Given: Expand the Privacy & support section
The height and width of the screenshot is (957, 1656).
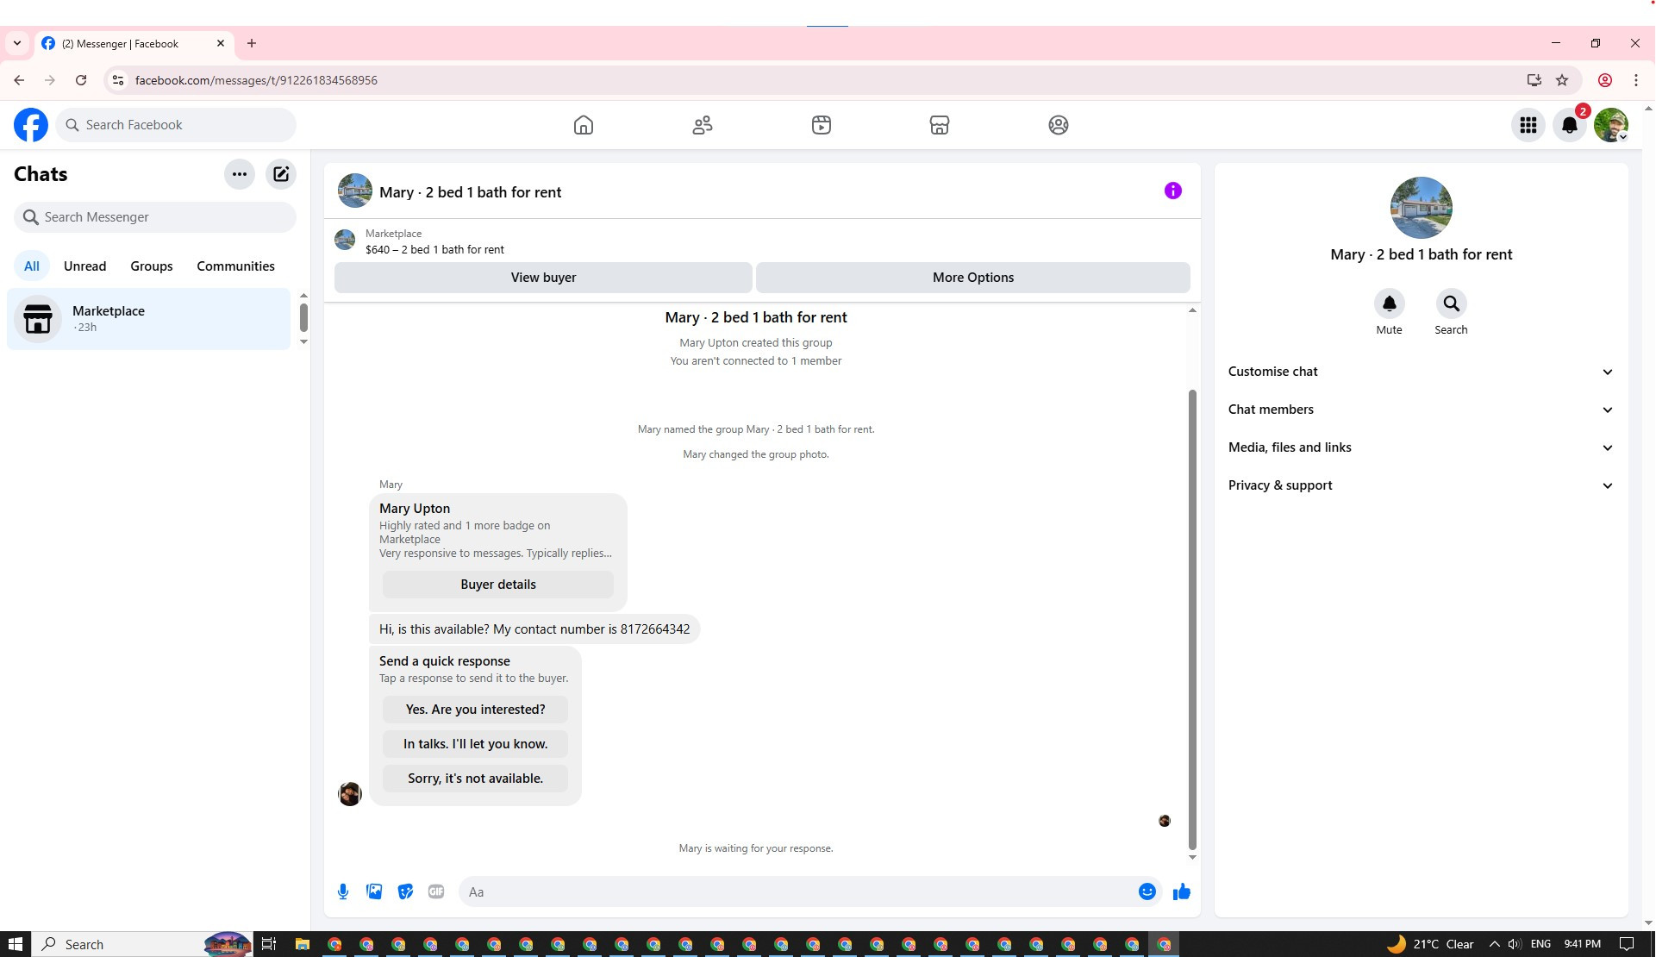Looking at the screenshot, I should click(1421, 485).
